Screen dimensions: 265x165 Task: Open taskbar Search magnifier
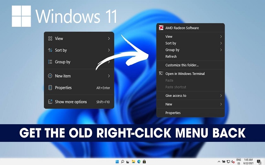[123, 162]
